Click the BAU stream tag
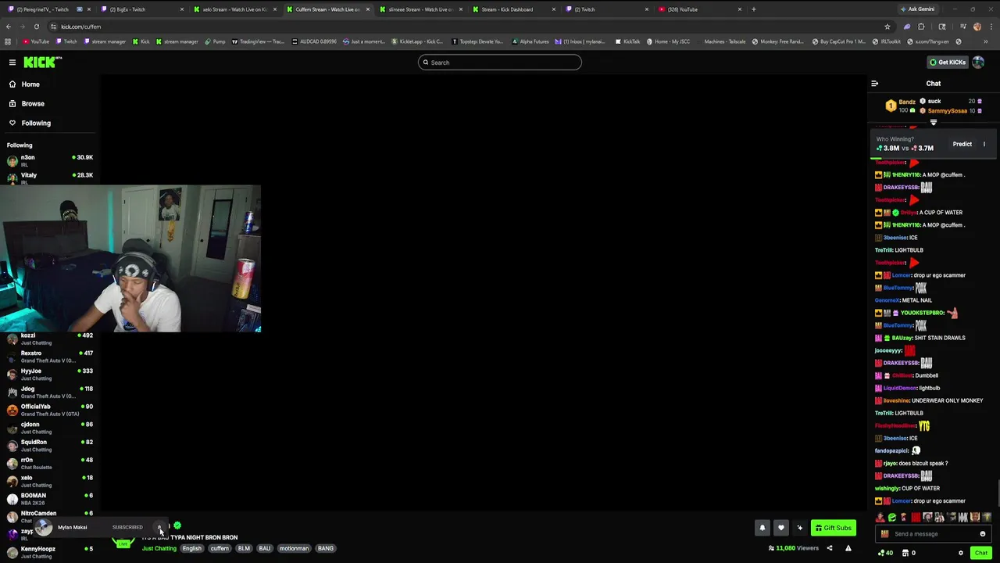The image size is (1000, 563). pyautogui.click(x=265, y=548)
